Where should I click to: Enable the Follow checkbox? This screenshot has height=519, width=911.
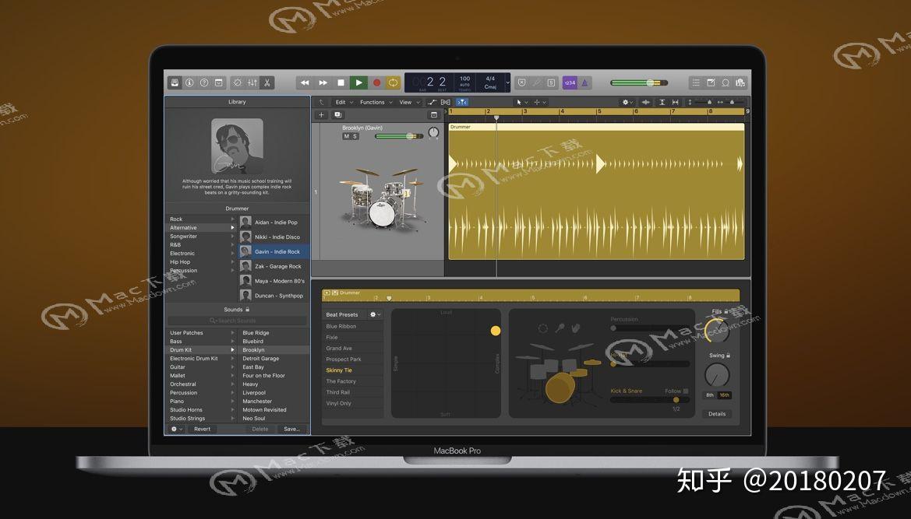pos(686,391)
